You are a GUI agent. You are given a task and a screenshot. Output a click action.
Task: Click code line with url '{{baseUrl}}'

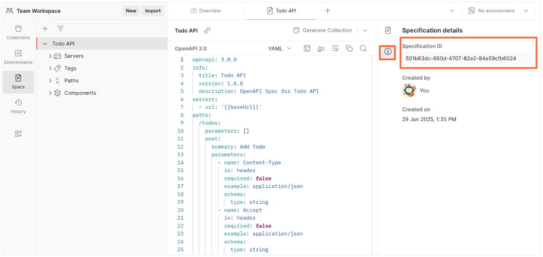pyautogui.click(x=230, y=107)
